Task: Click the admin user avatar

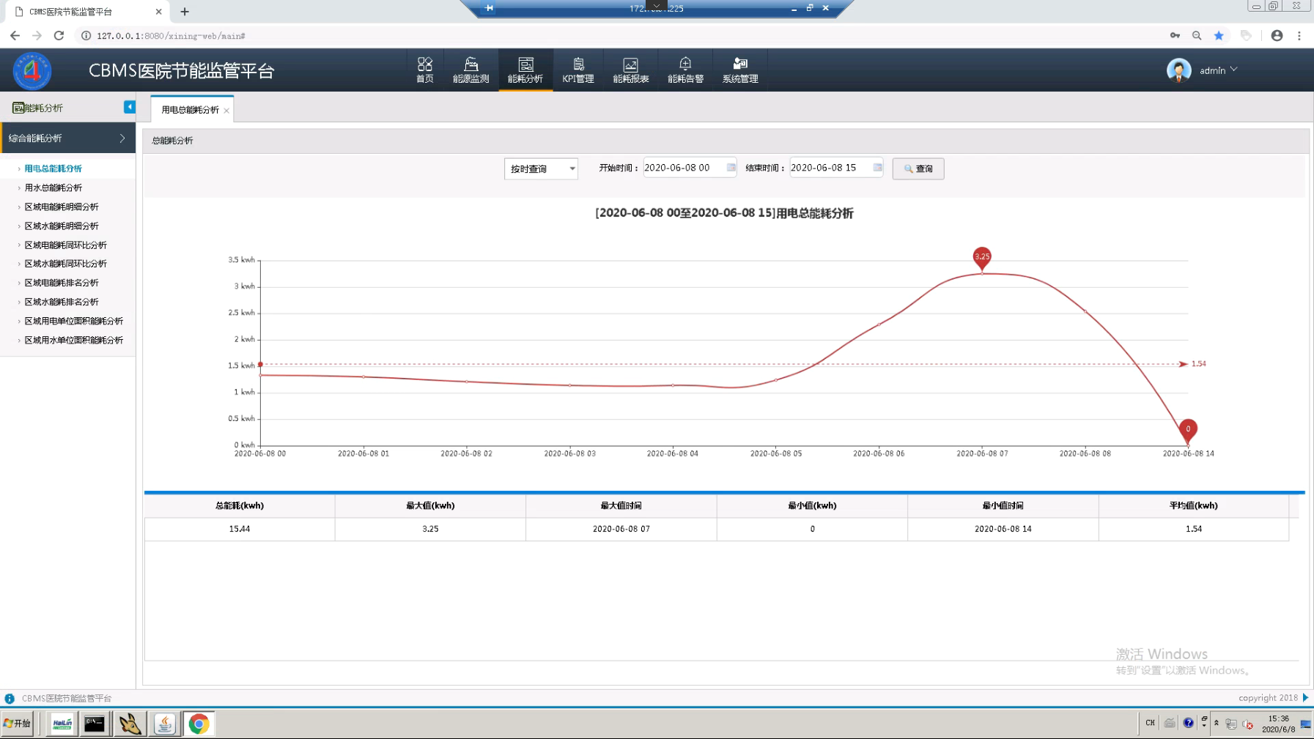Action: 1178,70
